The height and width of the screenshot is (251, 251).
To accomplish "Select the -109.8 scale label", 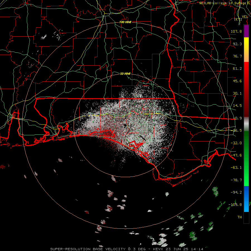I will click(x=235, y=205).
